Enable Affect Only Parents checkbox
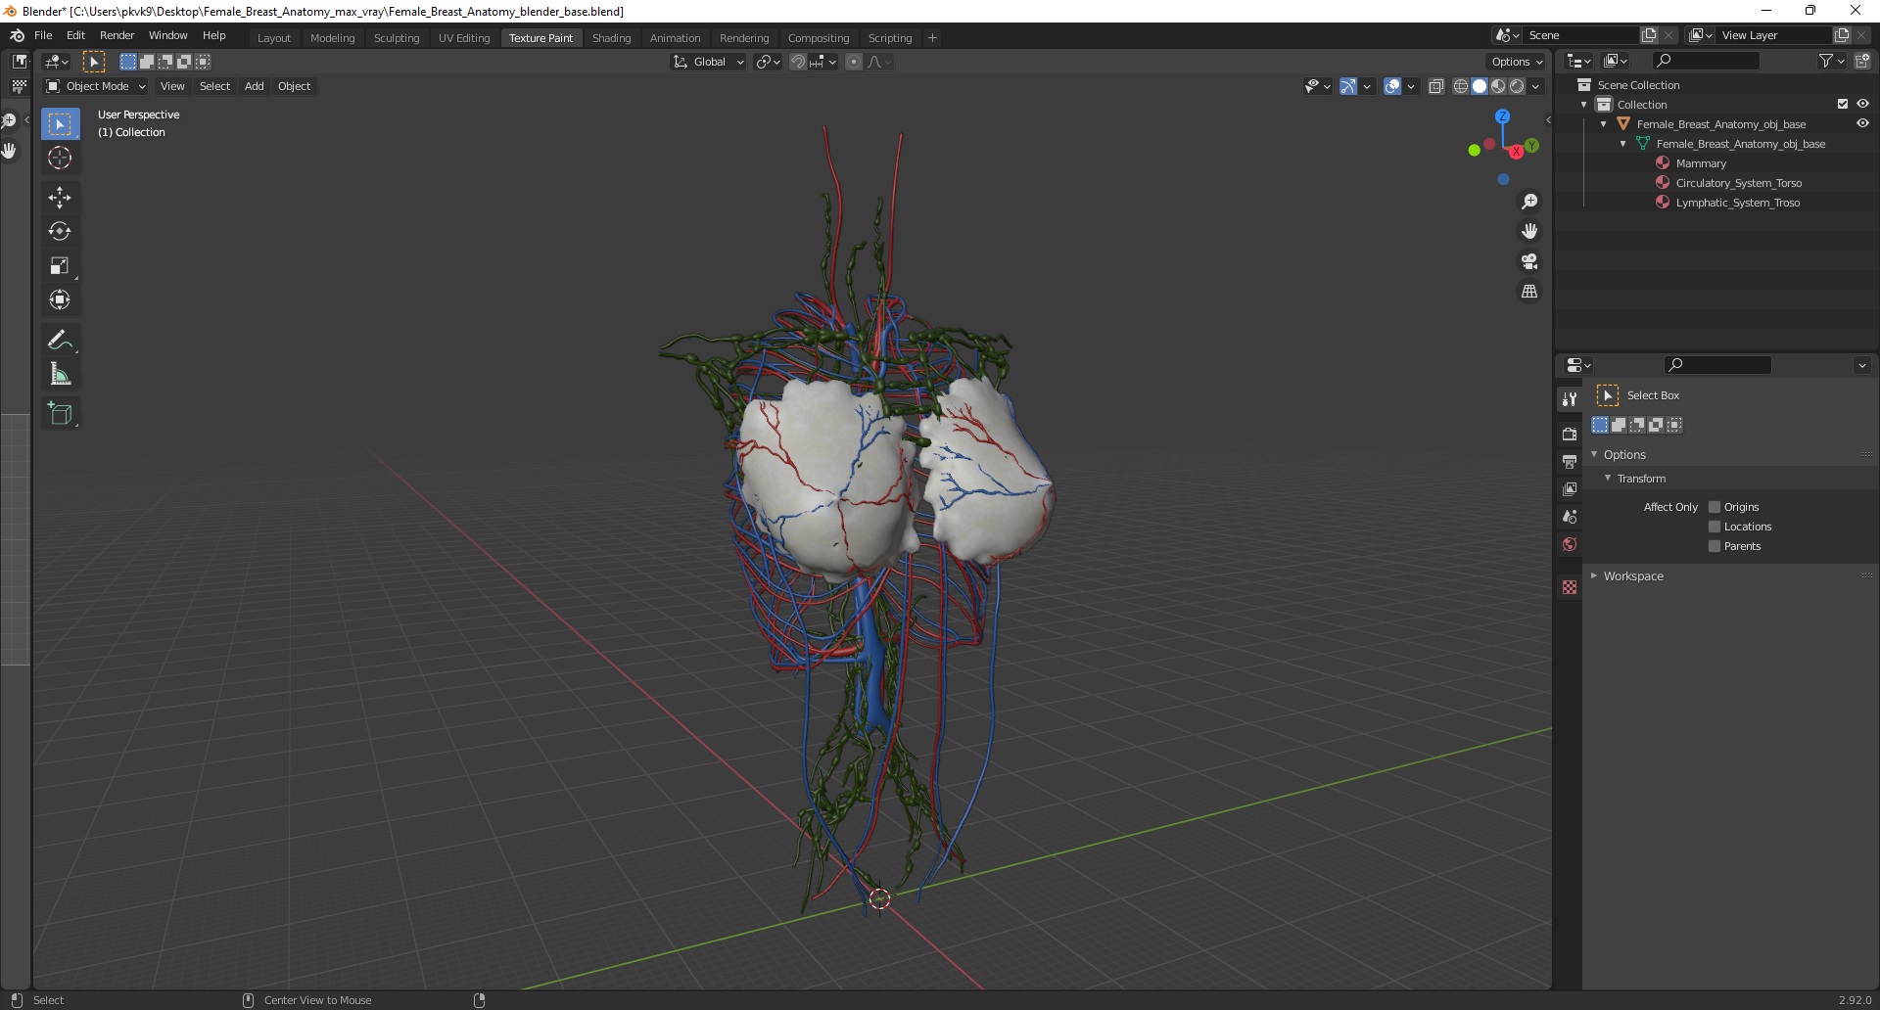1880x1010 pixels. coord(1715,546)
